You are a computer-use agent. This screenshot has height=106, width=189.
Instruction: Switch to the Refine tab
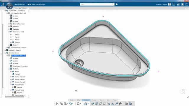pos(78,100)
